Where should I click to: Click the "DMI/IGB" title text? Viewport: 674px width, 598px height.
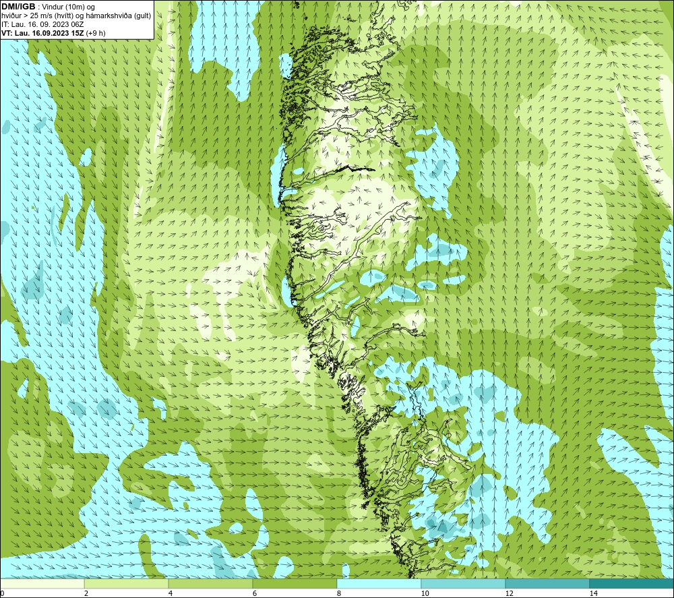click(x=18, y=7)
